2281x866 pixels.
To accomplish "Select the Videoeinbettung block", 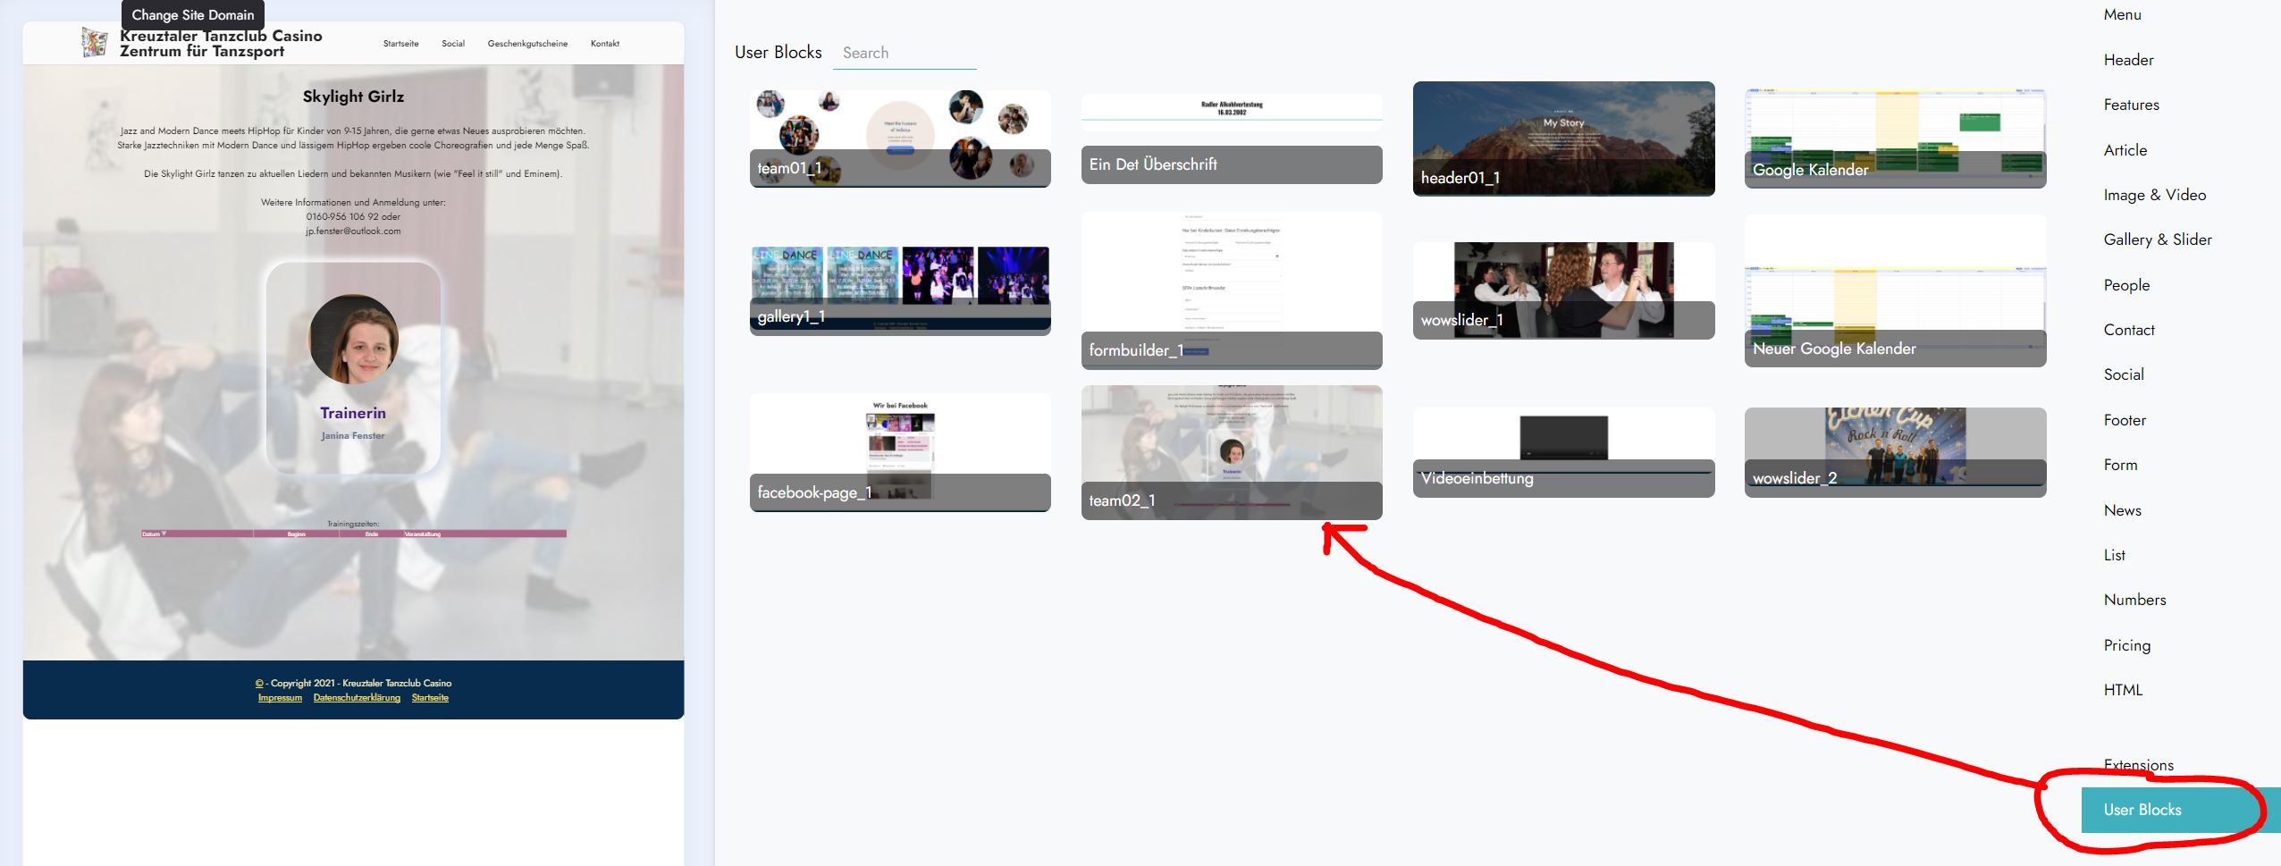I will tap(1564, 452).
